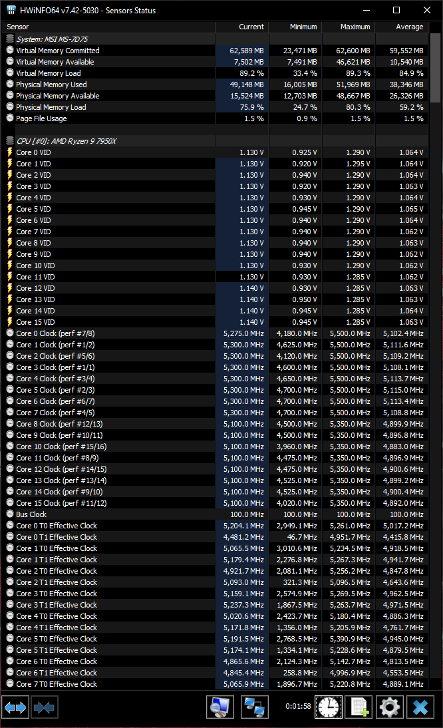Select the Core 0 T1 Effective Clock row
The image size is (443, 728).
pos(215,537)
